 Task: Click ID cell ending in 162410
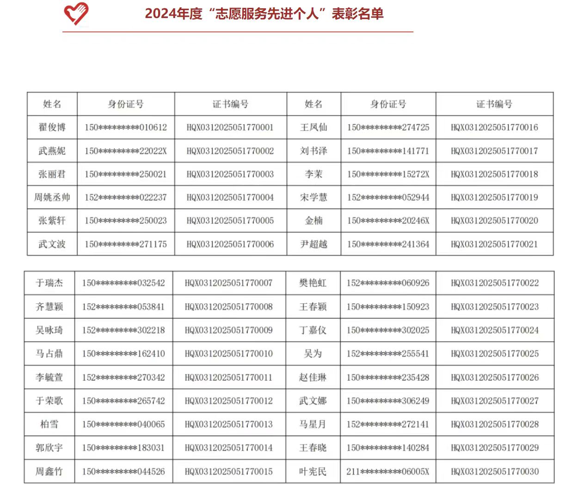pos(123,354)
